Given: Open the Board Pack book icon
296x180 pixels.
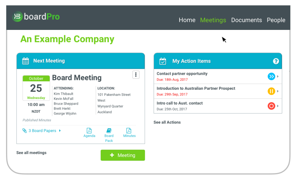Looking at the screenshot, I should point(109,131).
